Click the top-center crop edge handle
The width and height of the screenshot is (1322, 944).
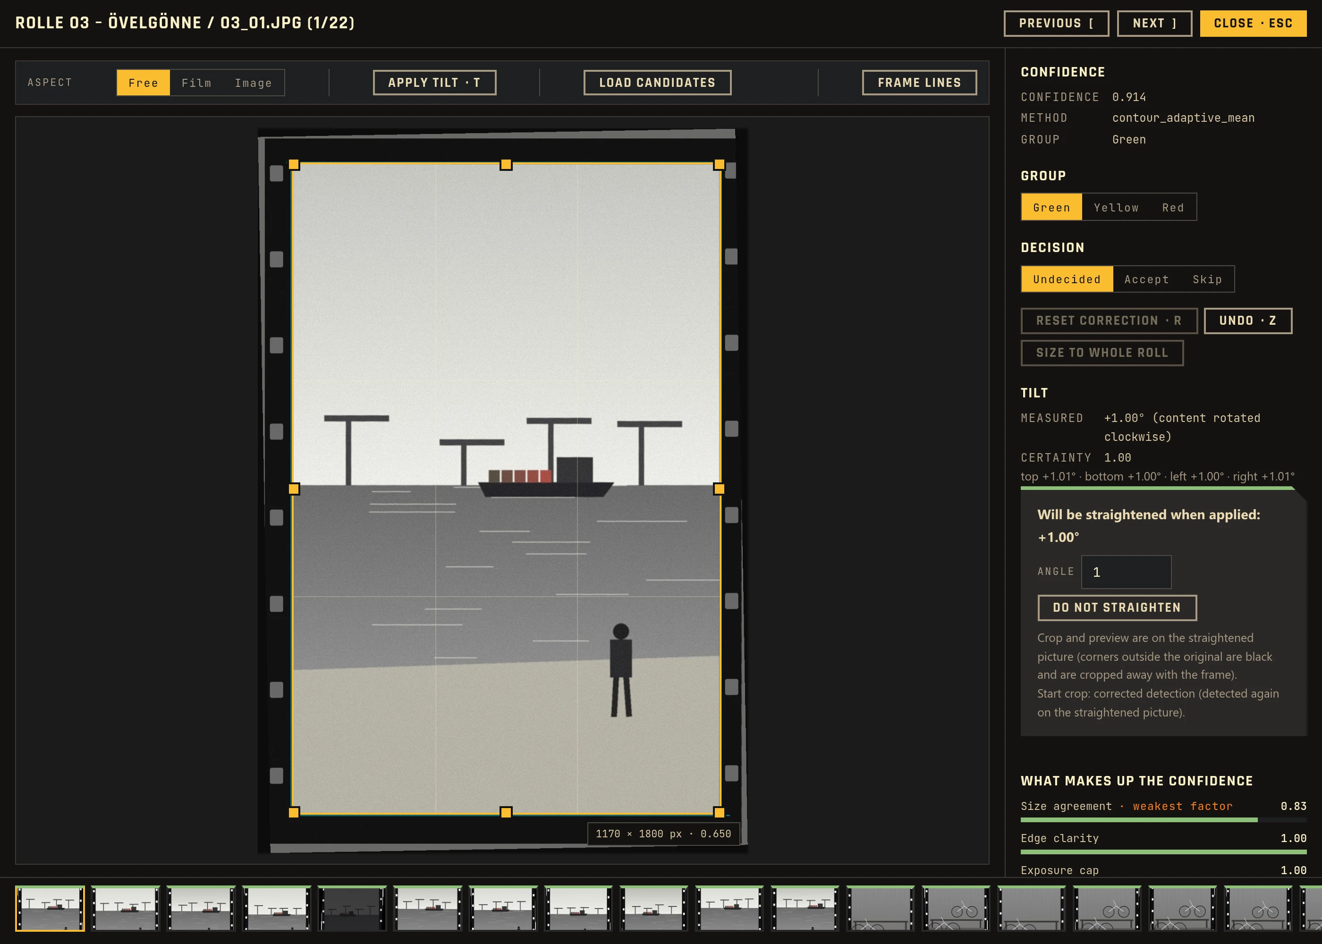pos(506,165)
